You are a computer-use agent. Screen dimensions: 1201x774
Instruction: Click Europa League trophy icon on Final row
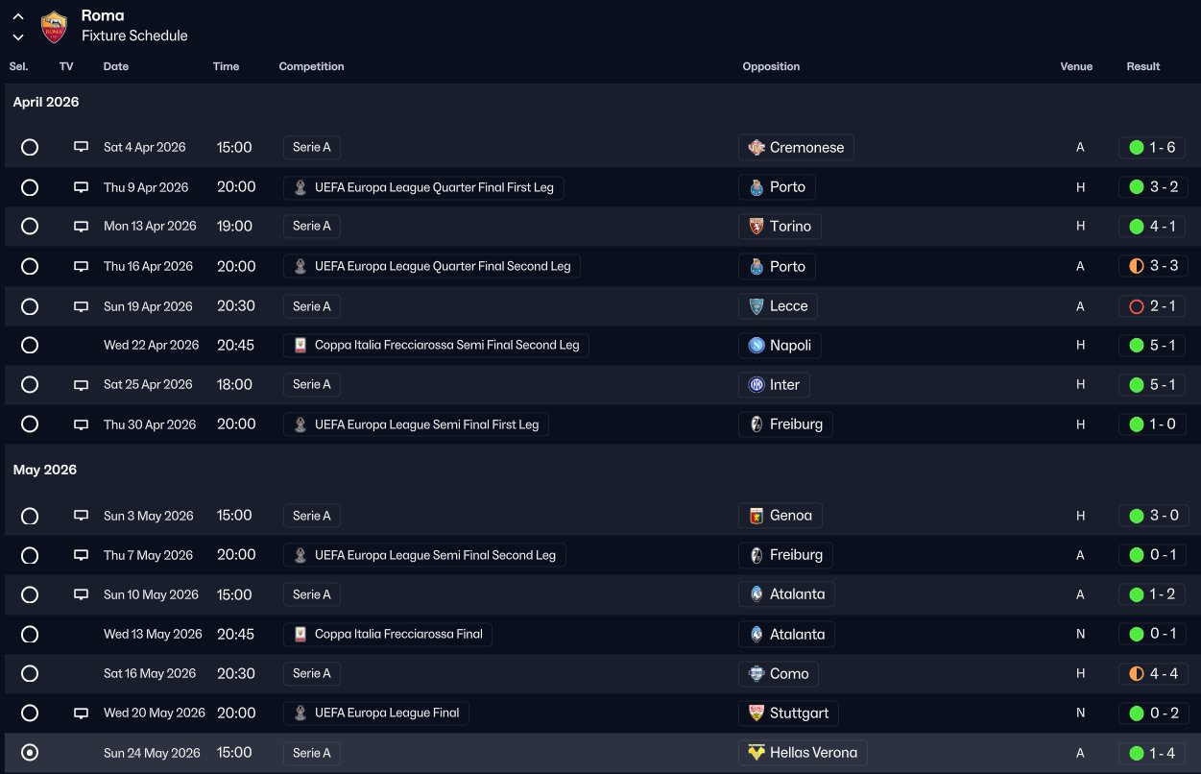(x=300, y=714)
